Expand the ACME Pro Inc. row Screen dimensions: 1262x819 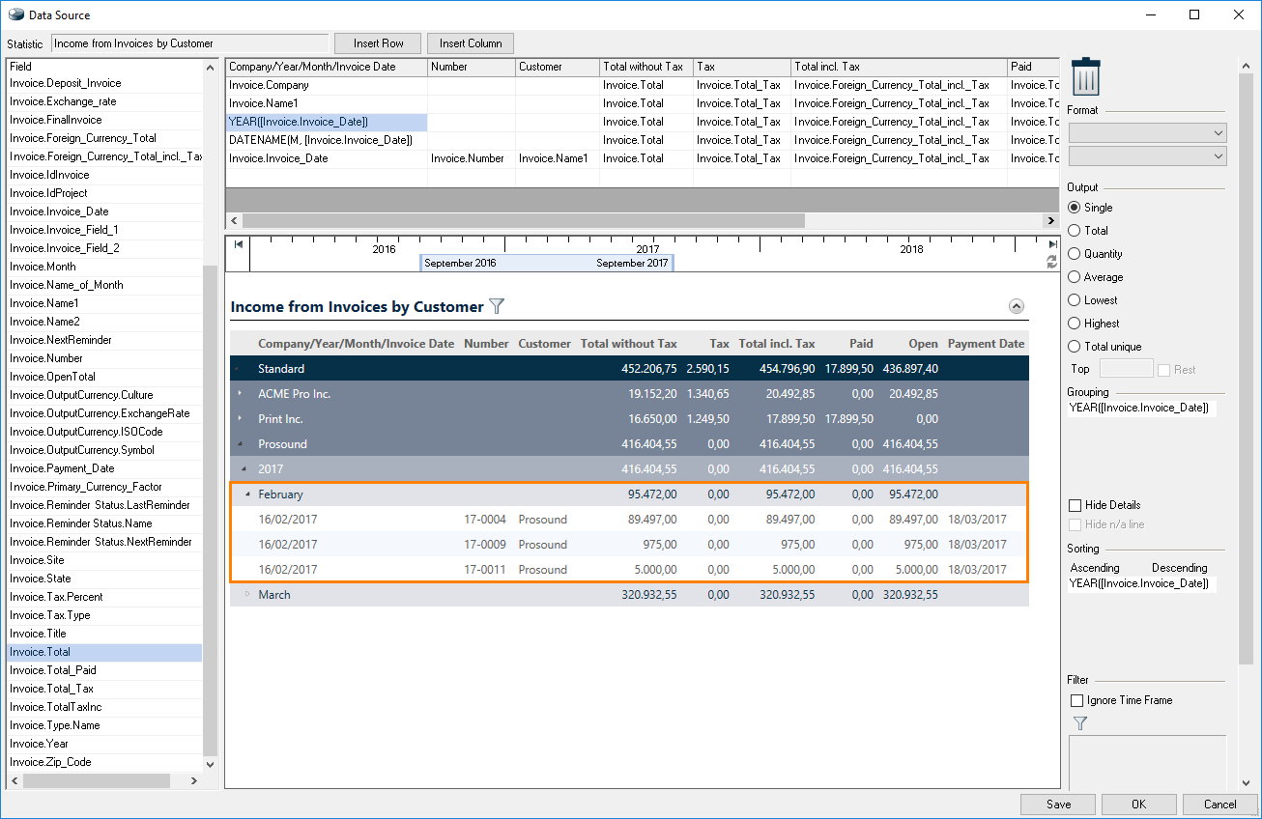point(241,394)
